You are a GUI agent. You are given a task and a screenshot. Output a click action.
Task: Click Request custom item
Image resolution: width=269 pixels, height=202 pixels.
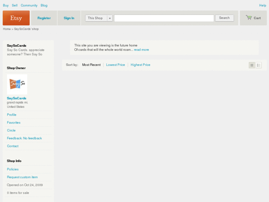coord(22,177)
